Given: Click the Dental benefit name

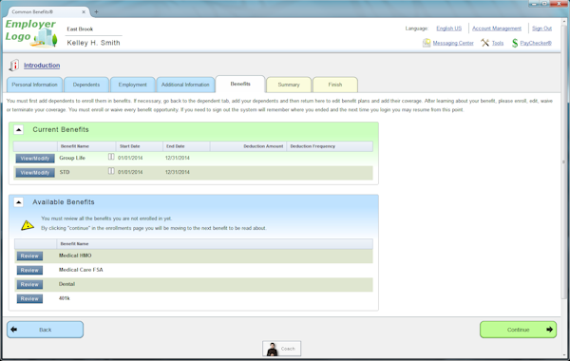Looking at the screenshot, I should point(66,284).
